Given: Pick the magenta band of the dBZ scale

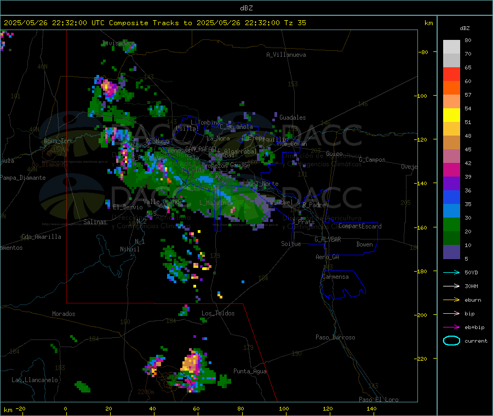Looking at the screenshot, I should pyautogui.click(x=451, y=169).
